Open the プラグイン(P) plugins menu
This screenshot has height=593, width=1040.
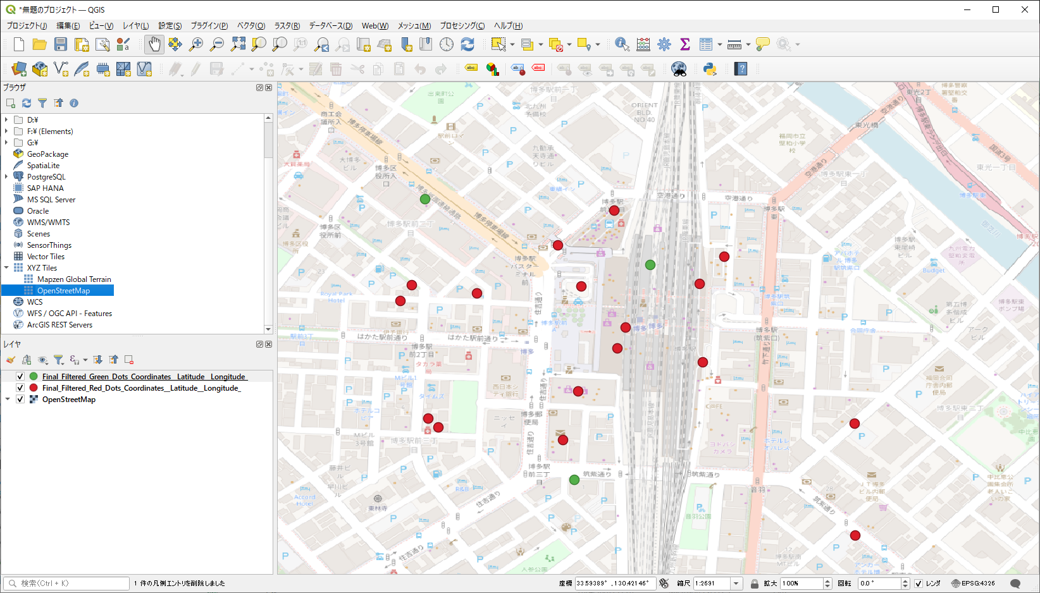coord(209,26)
